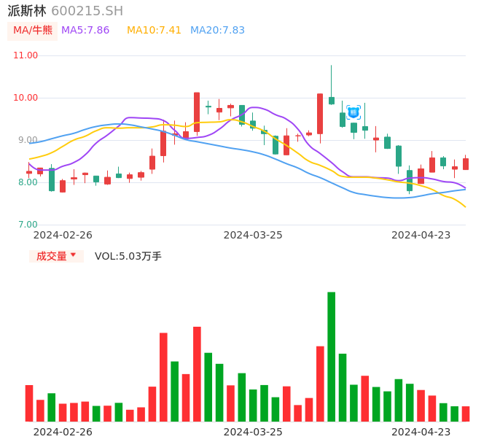
Task: Click the 2024-02-26 date label on price chart
Action: coord(63,235)
